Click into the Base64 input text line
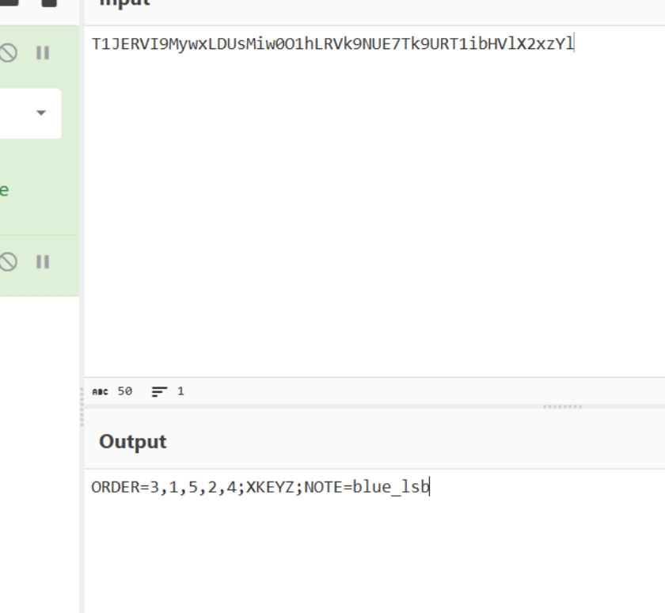This screenshot has width=665, height=613. (x=332, y=44)
